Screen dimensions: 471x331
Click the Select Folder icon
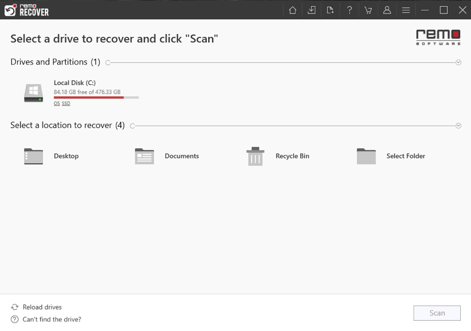(366, 156)
